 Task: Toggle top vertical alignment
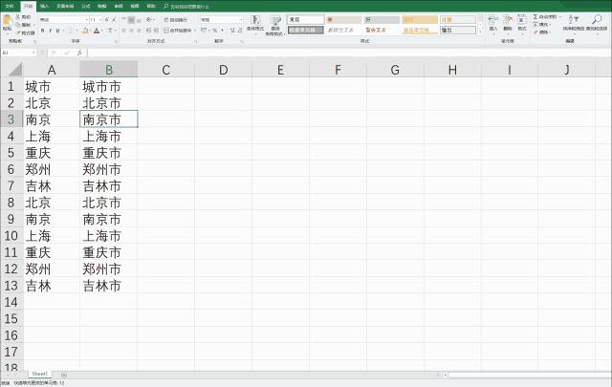click(124, 19)
